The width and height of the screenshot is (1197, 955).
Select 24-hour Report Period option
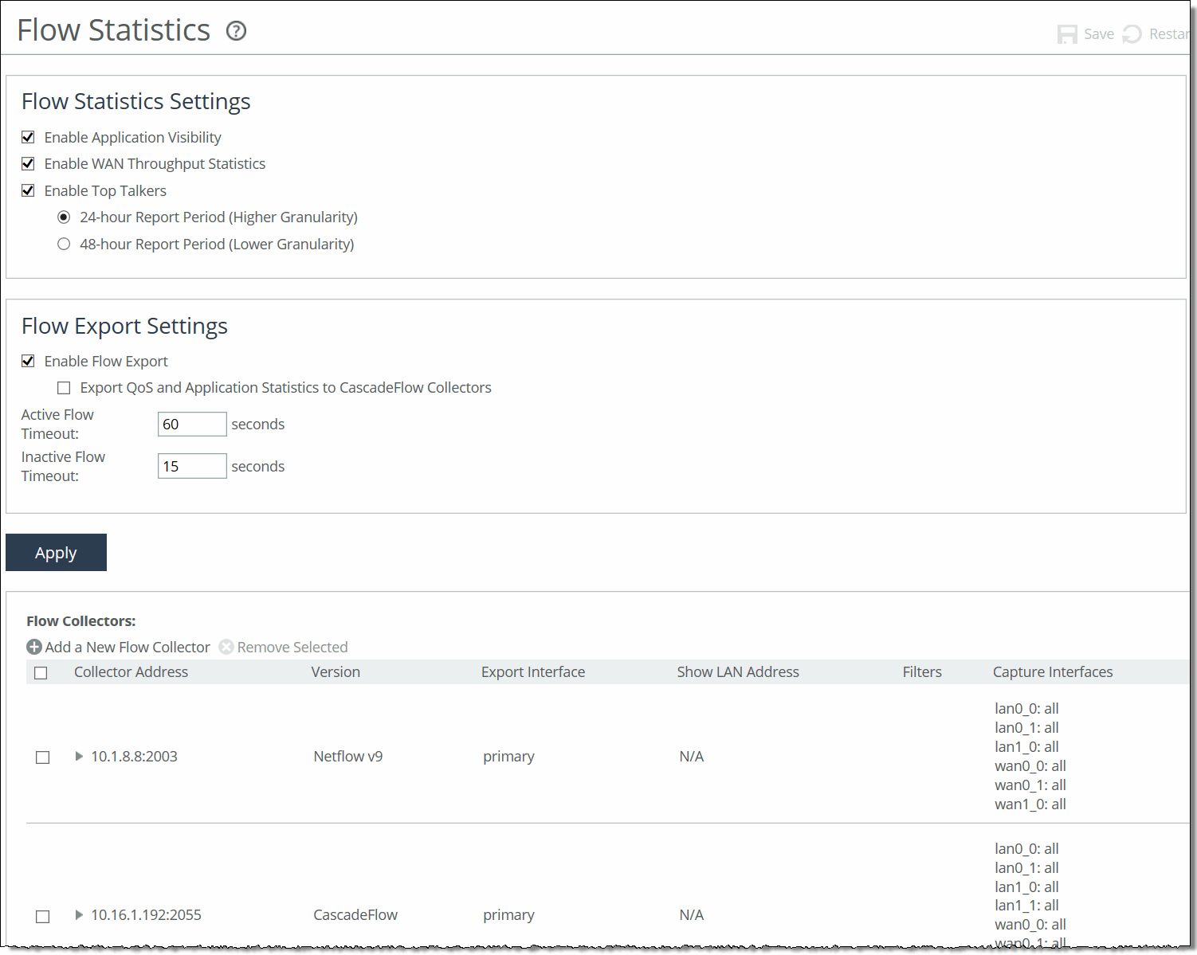click(64, 217)
